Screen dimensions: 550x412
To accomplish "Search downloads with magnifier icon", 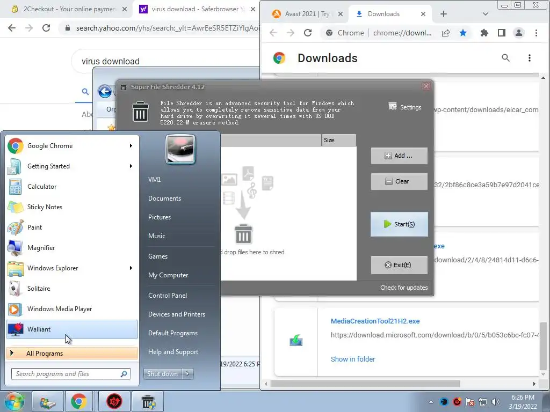I will pos(505,58).
